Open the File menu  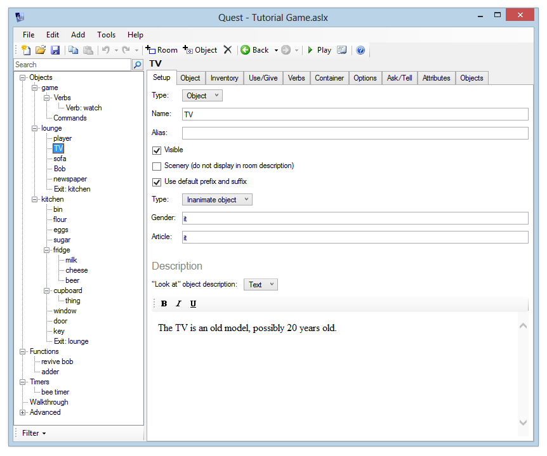click(x=29, y=35)
